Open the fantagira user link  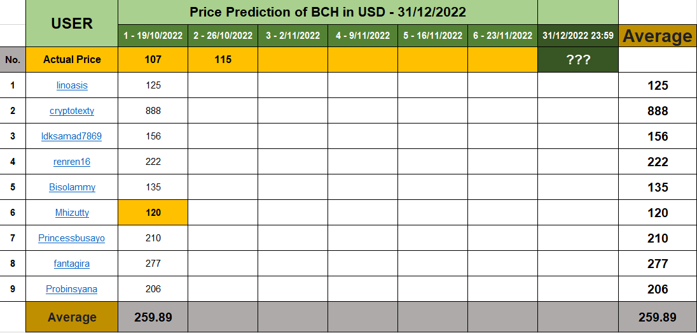point(72,264)
